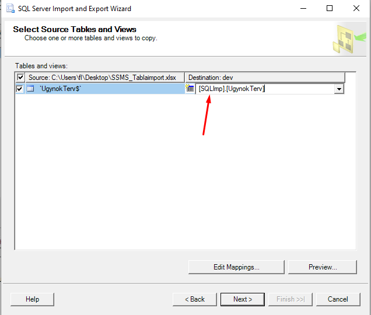
Task: Click the Preview button
Action: pyautogui.click(x=323, y=267)
